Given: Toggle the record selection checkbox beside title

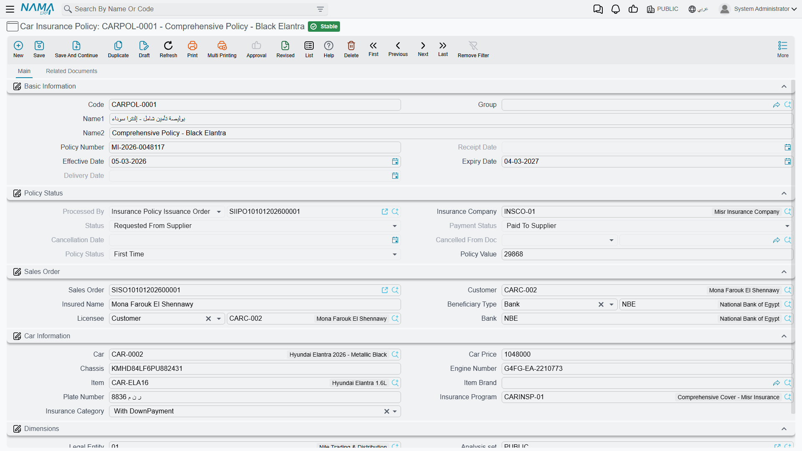Looking at the screenshot, I should click(13, 26).
